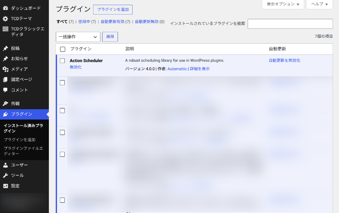Click the プラグイン plug icon
The image size is (339, 213).
click(x=6, y=114)
